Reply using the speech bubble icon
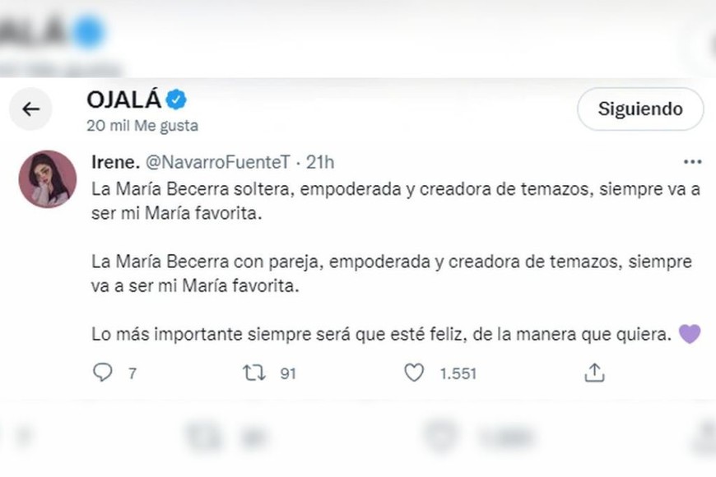Screen dimensions: 716x477 pos(102,373)
